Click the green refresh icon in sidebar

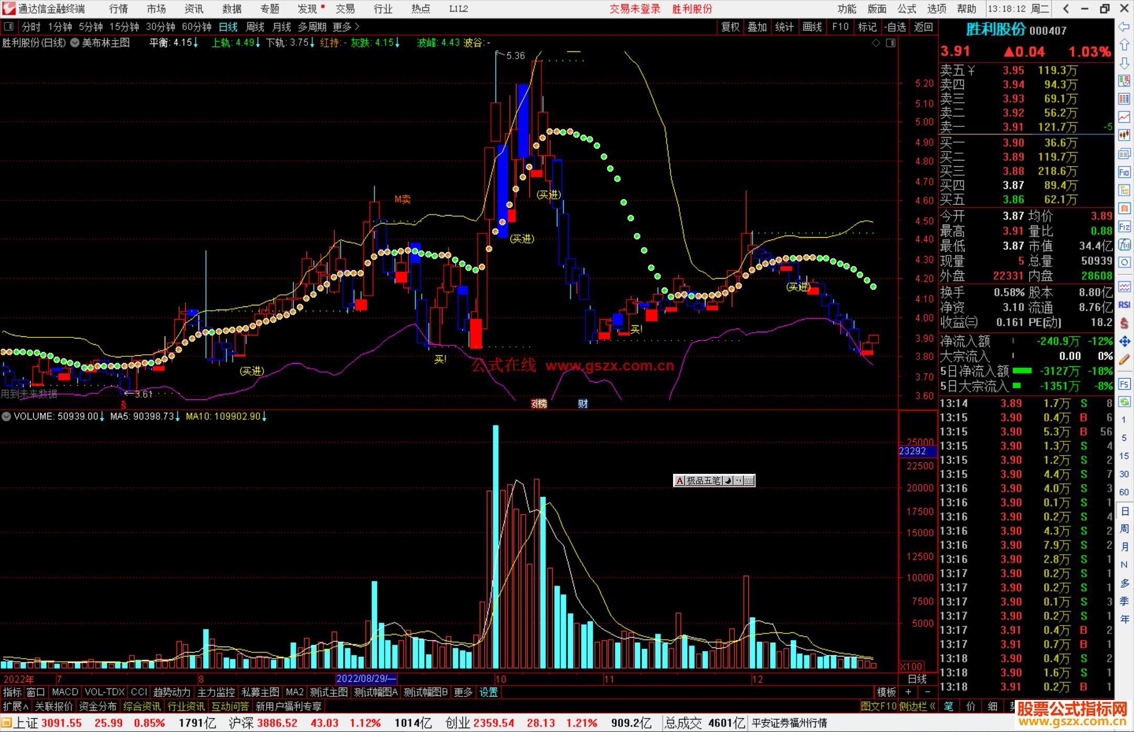pos(1124,402)
